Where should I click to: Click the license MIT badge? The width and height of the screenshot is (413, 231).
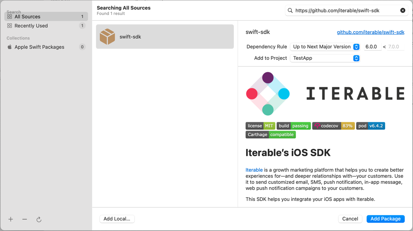[260, 126]
